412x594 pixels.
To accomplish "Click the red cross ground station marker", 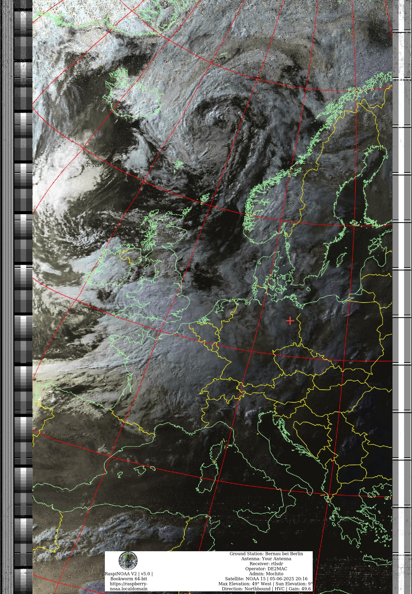I will tap(290, 321).
